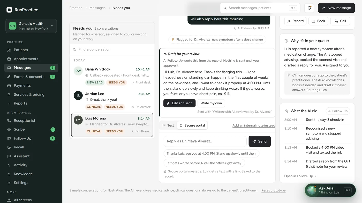362x203 pixels.
Task: Click the DW avatar for Dana Whitlock
Action: pyautogui.click(x=78, y=71)
